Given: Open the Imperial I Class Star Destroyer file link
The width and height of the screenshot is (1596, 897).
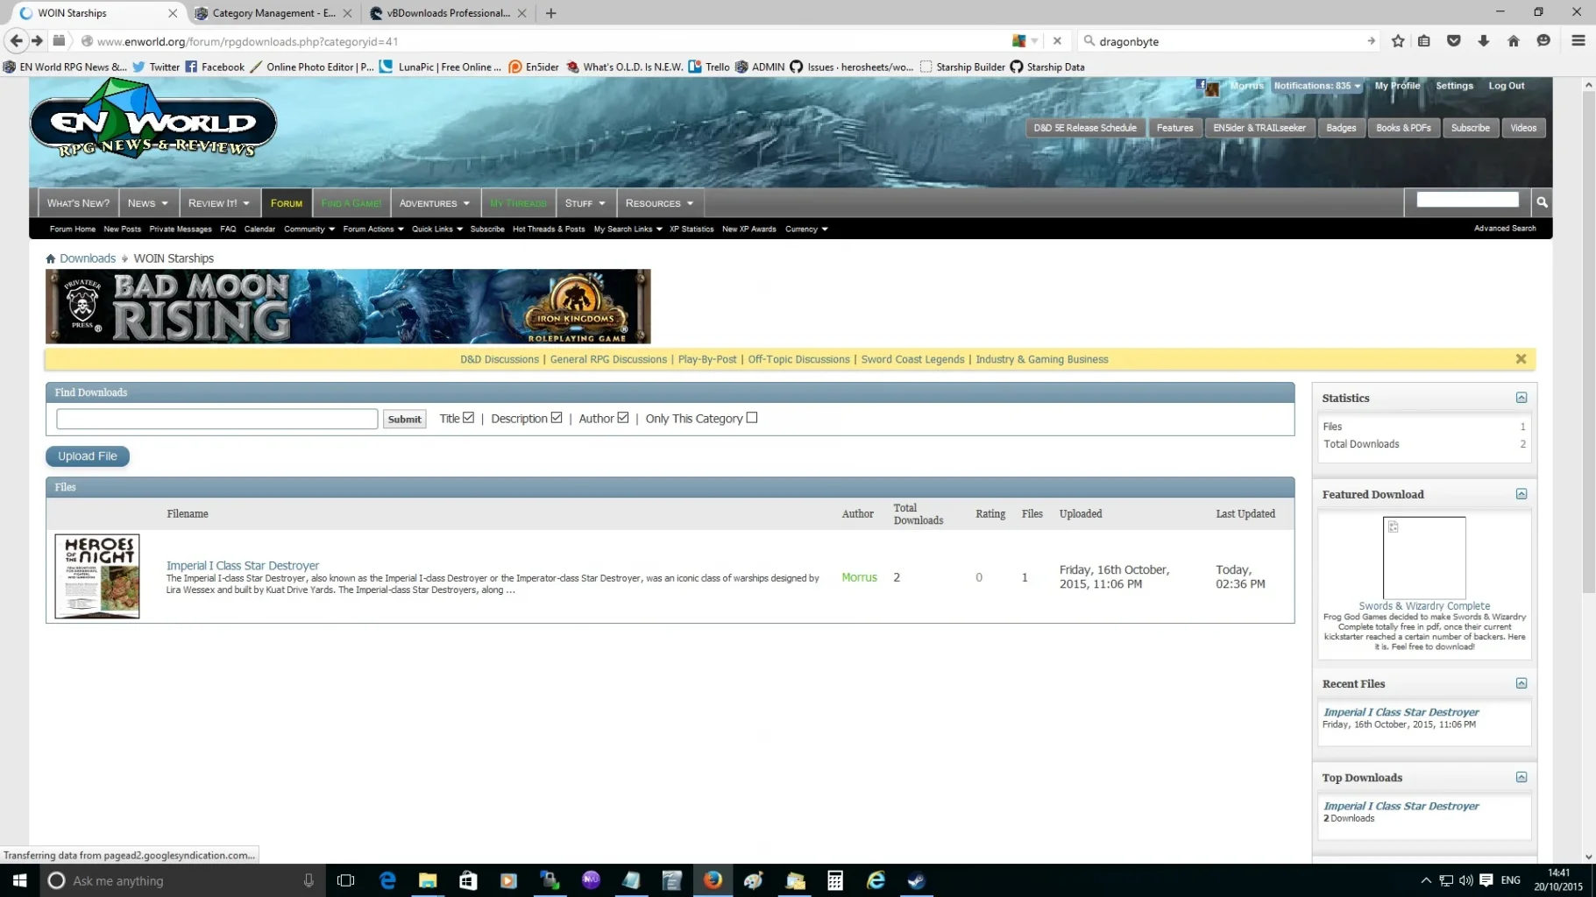Looking at the screenshot, I should click(243, 566).
